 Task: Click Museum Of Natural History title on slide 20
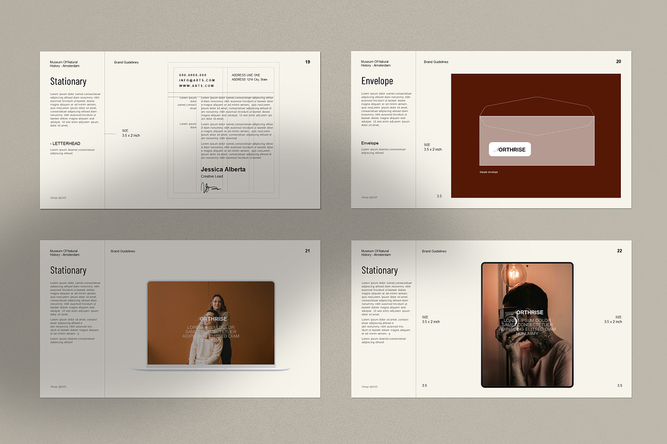pyautogui.click(x=376, y=64)
